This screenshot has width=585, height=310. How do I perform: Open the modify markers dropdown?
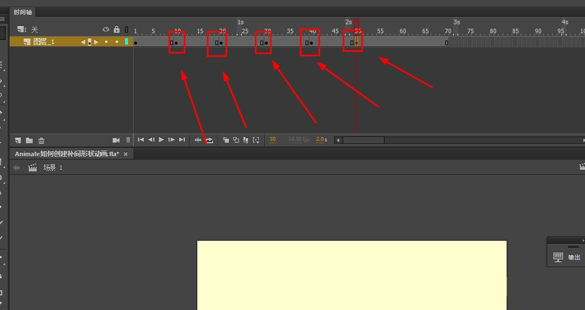click(x=256, y=140)
